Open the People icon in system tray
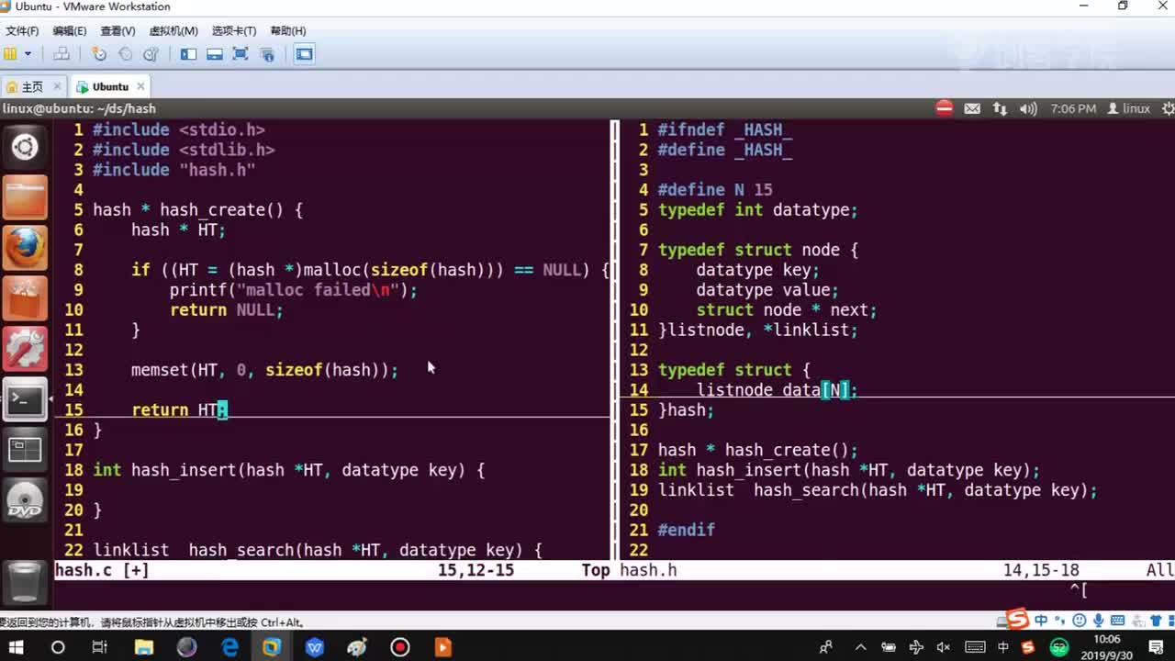The width and height of the screenshot is (1175, 661). coord(826,647)
